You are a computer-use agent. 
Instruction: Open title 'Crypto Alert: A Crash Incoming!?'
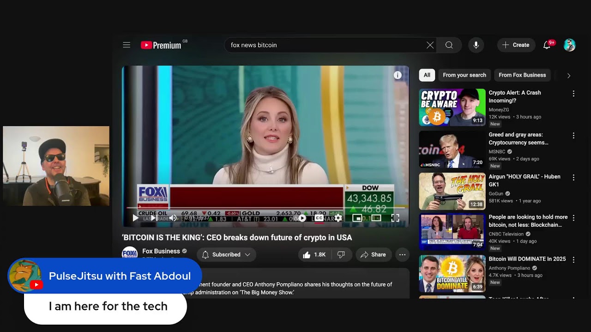pos(515,96)
